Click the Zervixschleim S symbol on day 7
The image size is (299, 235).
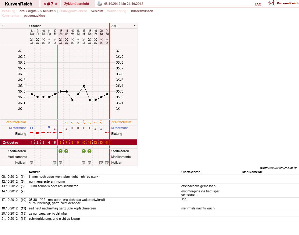(x=66, y=123)
